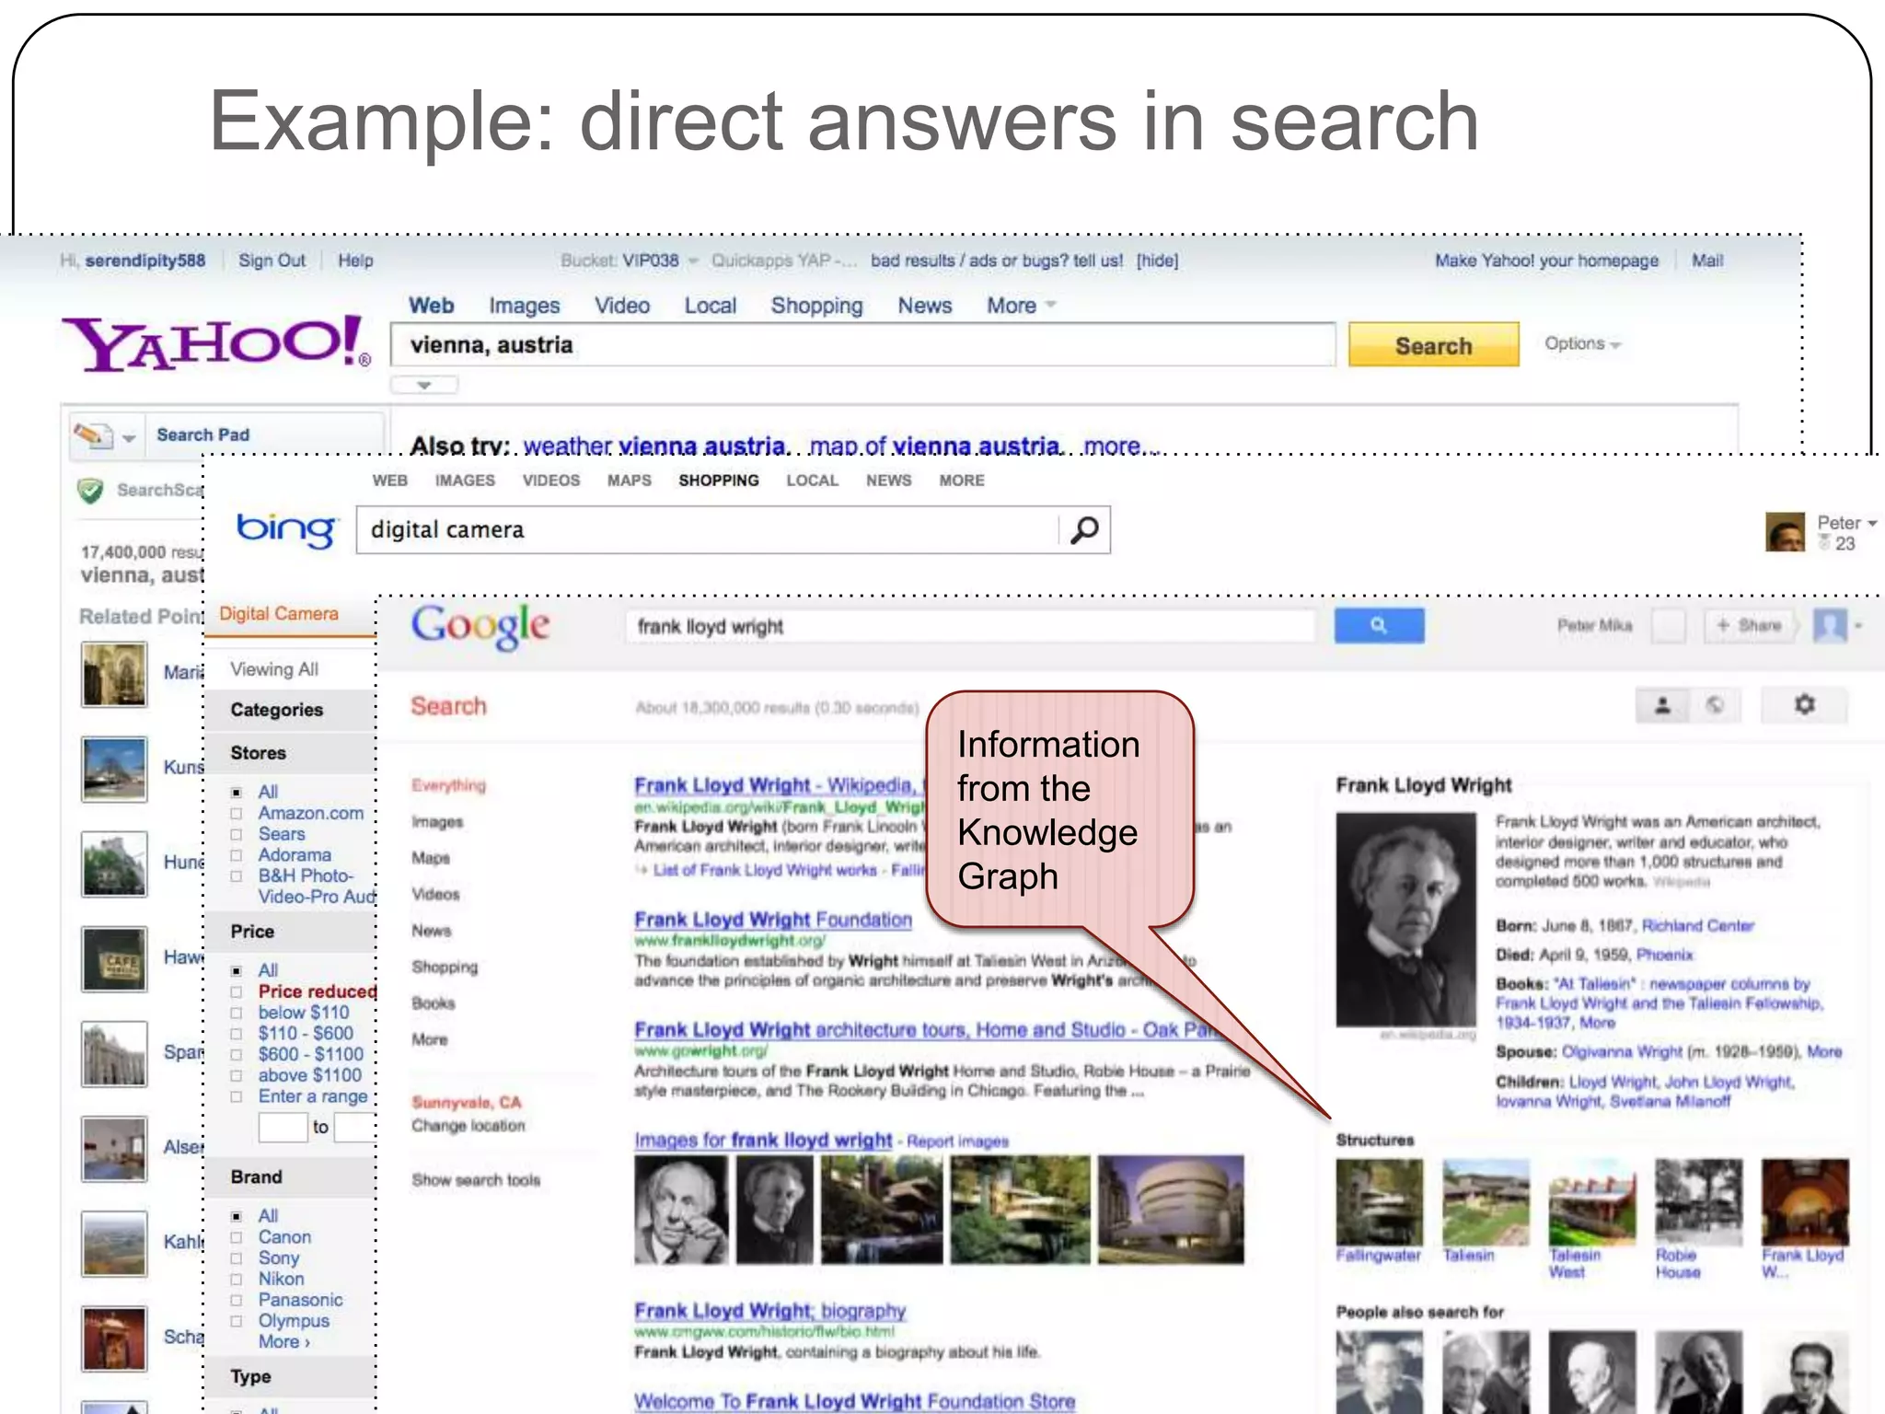This screenshot has height=1414, width=1885.
Task: Open Google settings gear icon
Action: (x=1804, y=705)
